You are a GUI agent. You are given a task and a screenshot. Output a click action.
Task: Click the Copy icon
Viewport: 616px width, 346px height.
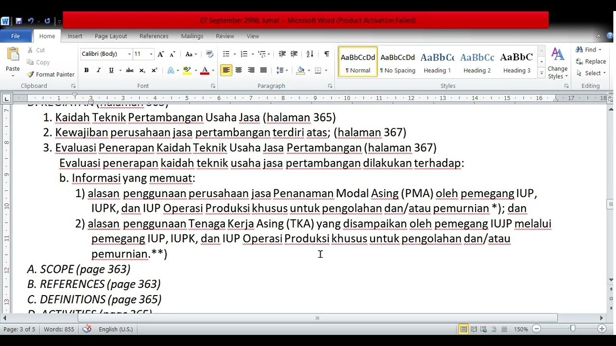(30, 62)
